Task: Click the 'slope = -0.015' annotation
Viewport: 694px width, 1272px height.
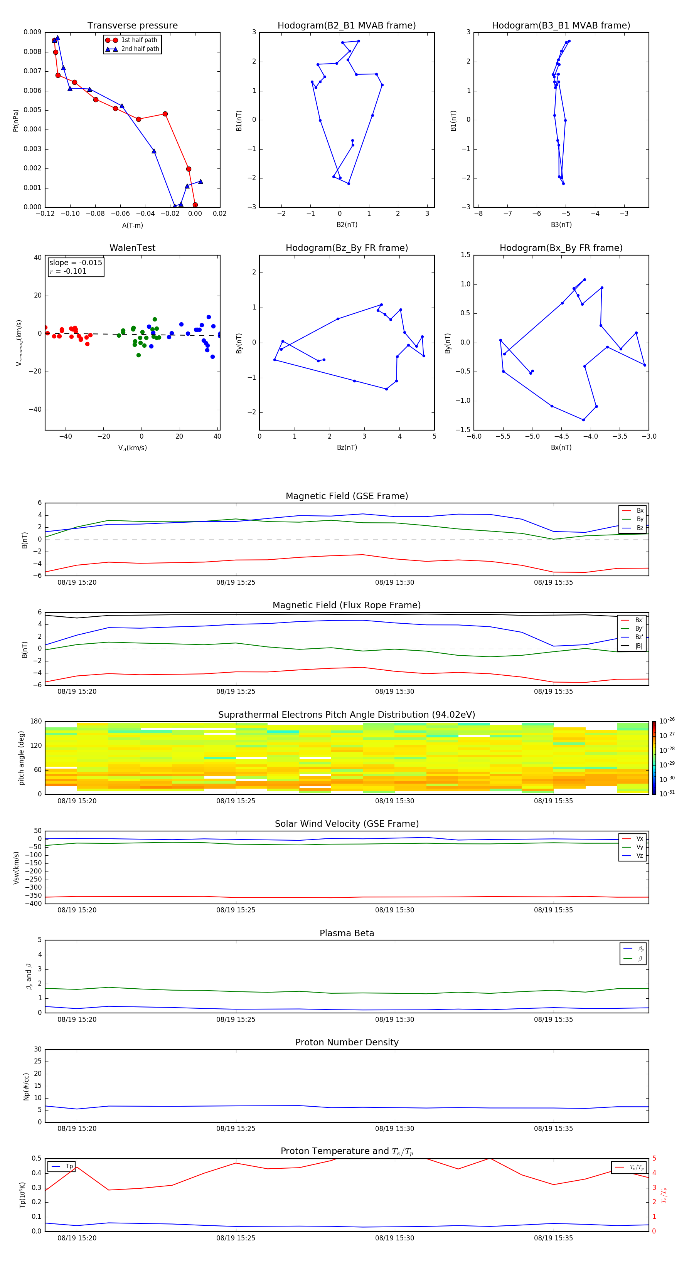Action: click(x=76, y=263)
